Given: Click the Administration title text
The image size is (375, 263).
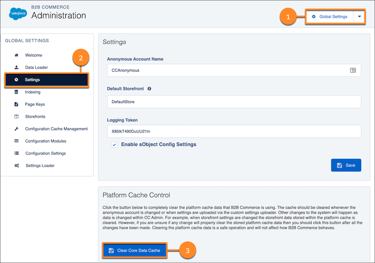Looking at the screenshot, I should click(x=59, y=15).
